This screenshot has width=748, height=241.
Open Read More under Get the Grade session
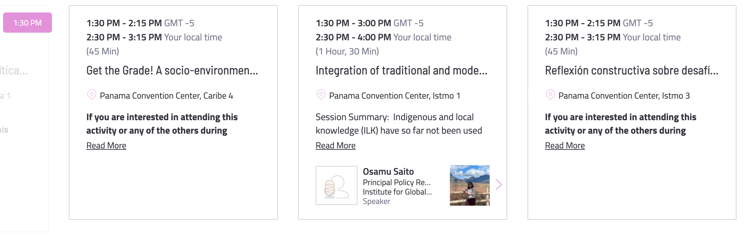coord(106,145)
